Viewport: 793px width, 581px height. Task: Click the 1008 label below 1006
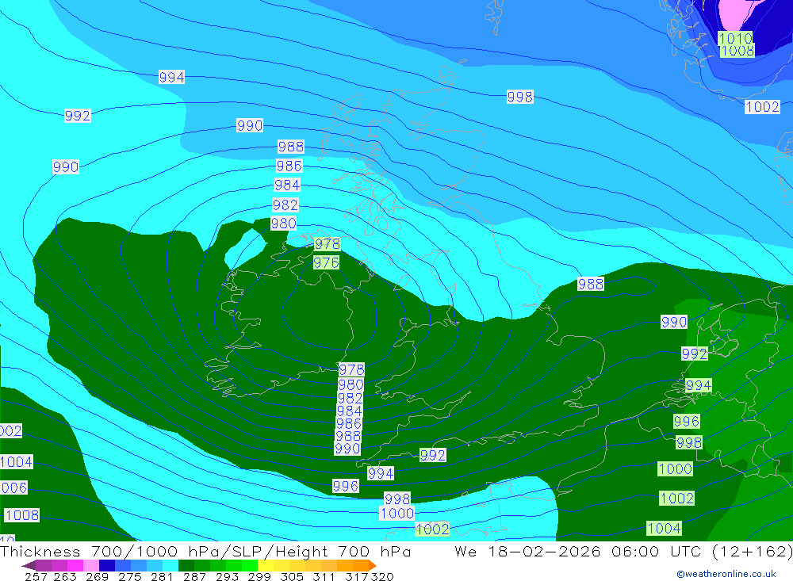click(x=21, y=515)
